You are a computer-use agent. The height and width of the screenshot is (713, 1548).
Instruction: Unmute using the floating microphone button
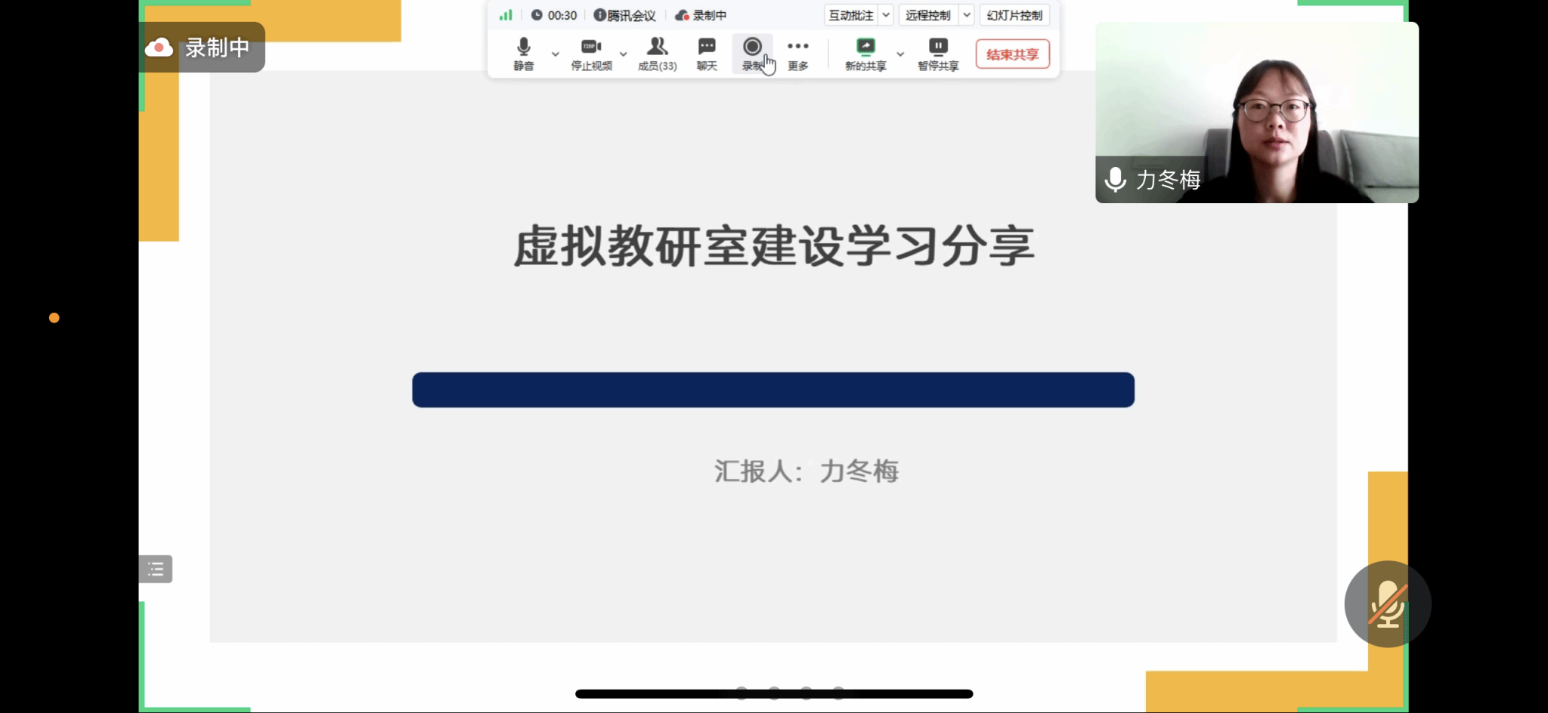1387,603
